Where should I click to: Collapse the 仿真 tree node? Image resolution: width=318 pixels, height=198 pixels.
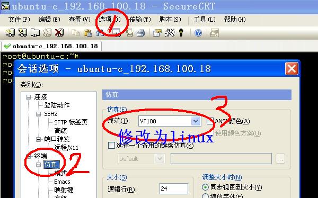pos(38,165)
